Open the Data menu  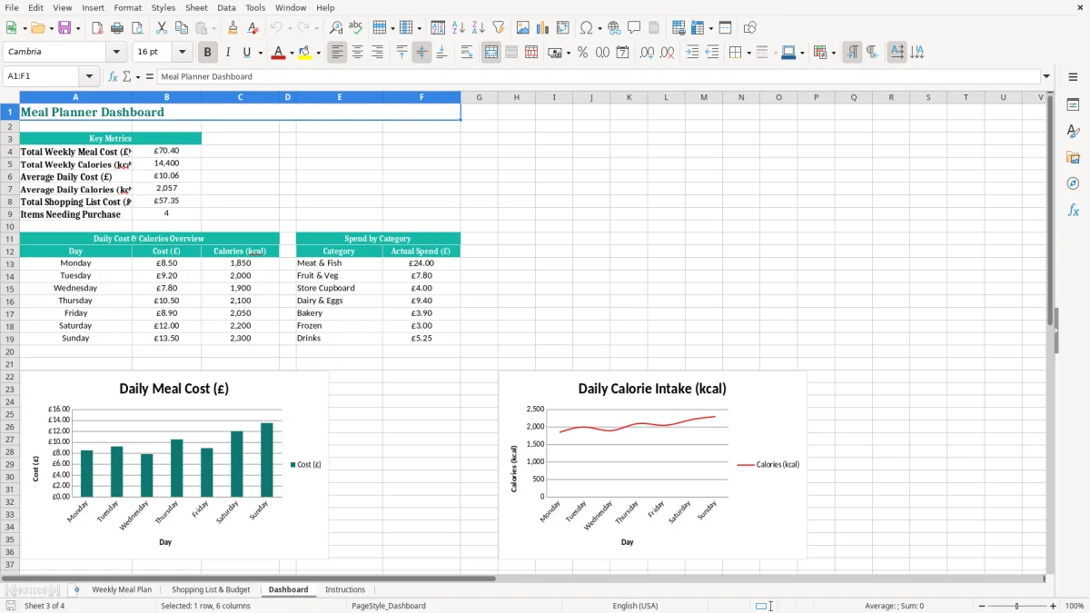[x=226, y=7]
